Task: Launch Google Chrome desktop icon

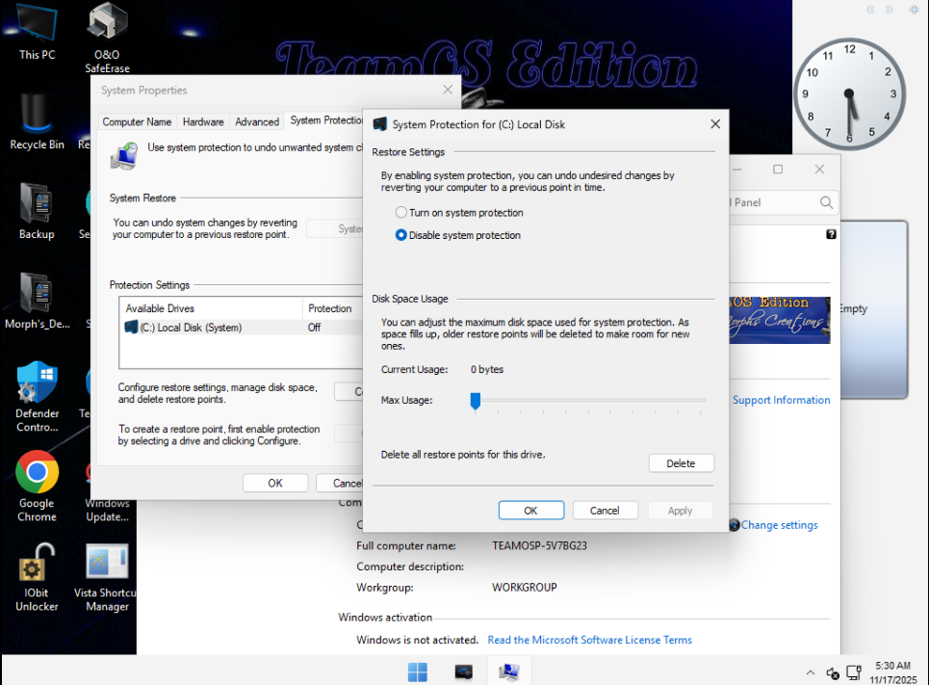Action: pyautogui.click(x=37, y=487)
